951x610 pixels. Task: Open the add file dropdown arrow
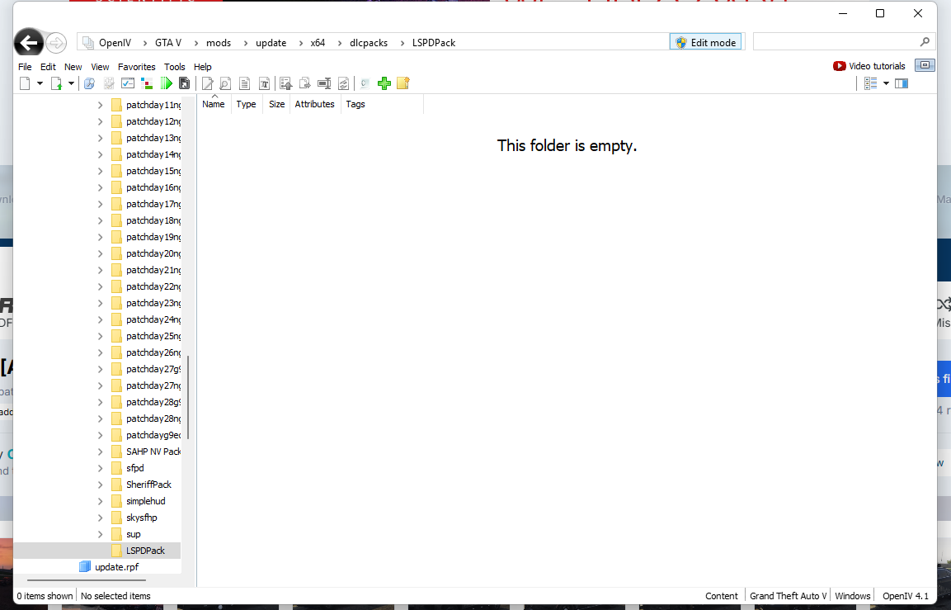click(71, 83)
